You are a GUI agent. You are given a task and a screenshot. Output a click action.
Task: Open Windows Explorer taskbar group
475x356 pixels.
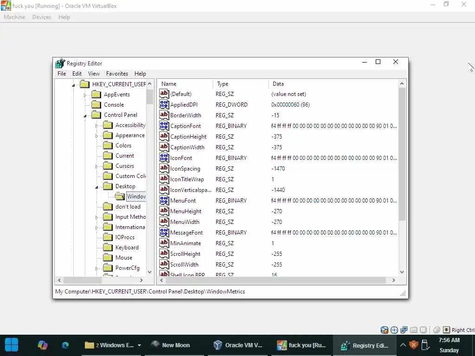113,345
